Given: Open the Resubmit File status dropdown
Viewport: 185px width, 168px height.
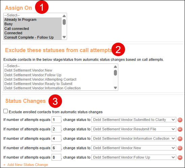Looking at the screenshot, I should tap(134, 129).
